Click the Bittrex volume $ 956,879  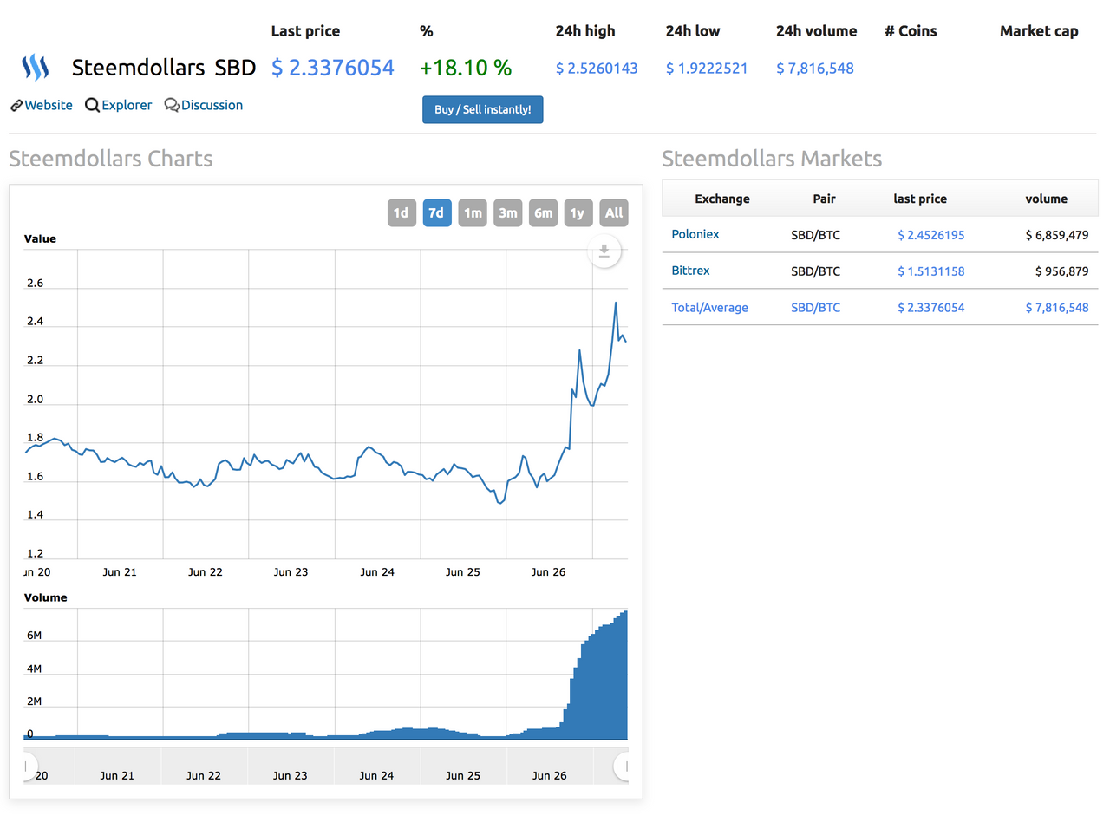[x=1061, y=271]
